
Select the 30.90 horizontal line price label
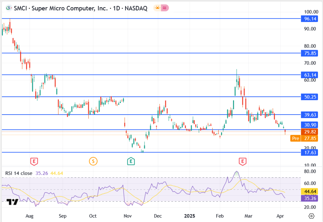(310, 125)
